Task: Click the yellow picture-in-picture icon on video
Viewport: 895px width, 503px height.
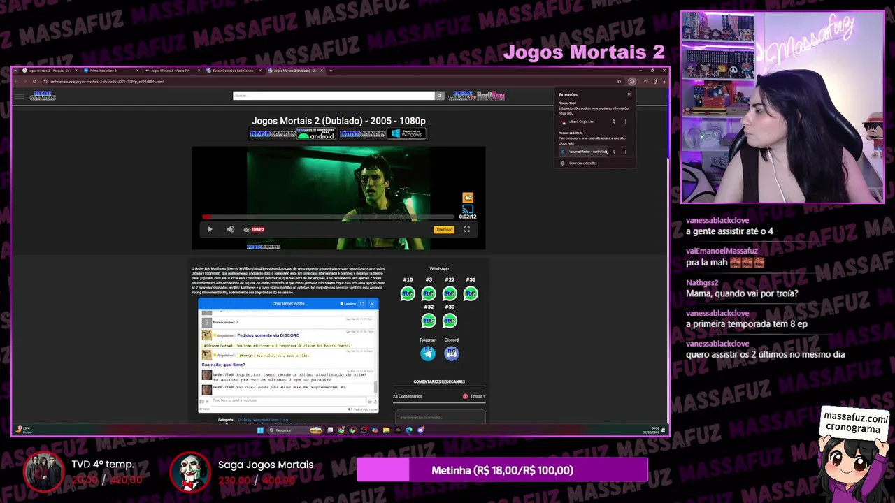Action: pyautogui.click(x=468, y=198)
